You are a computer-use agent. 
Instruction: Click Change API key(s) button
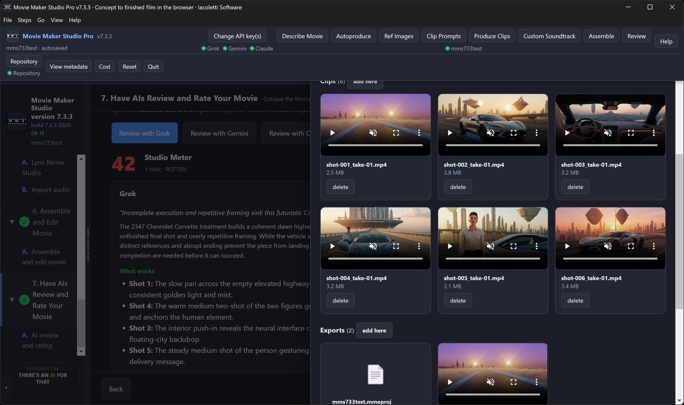[x=237, y=36]
